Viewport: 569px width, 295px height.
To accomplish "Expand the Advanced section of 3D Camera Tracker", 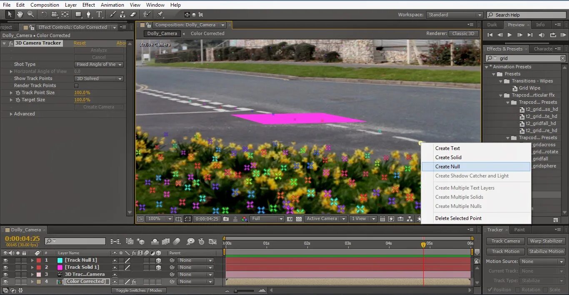I will [x=10, y=113].
